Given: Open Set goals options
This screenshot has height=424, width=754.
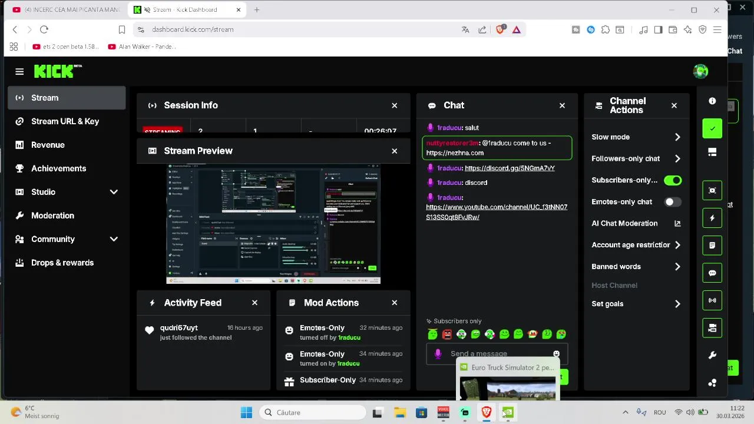Looking at the screenshot, I should (x=636, y=304).
